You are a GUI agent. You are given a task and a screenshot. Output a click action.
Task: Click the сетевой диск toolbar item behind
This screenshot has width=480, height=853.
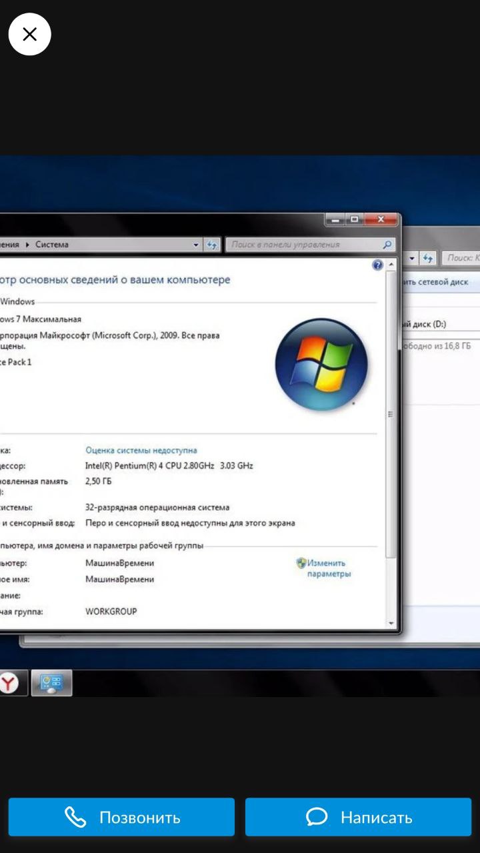pos(435,282)
